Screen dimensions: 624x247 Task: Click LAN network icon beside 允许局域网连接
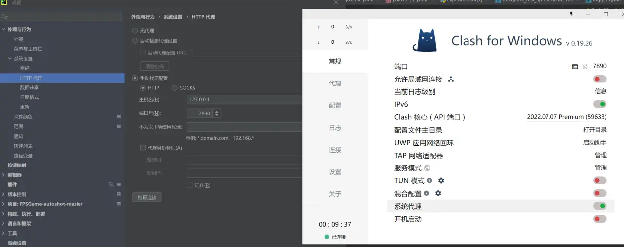click(451, 79)
